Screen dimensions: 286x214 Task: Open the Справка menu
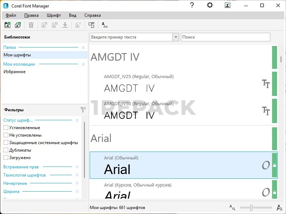(x=92, y=15)
